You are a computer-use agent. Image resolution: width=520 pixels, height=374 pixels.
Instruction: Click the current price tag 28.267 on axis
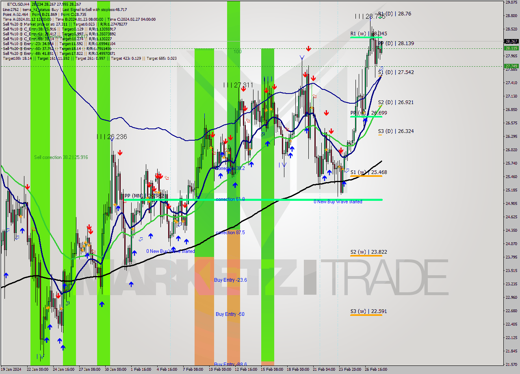(x=511, y=41)
